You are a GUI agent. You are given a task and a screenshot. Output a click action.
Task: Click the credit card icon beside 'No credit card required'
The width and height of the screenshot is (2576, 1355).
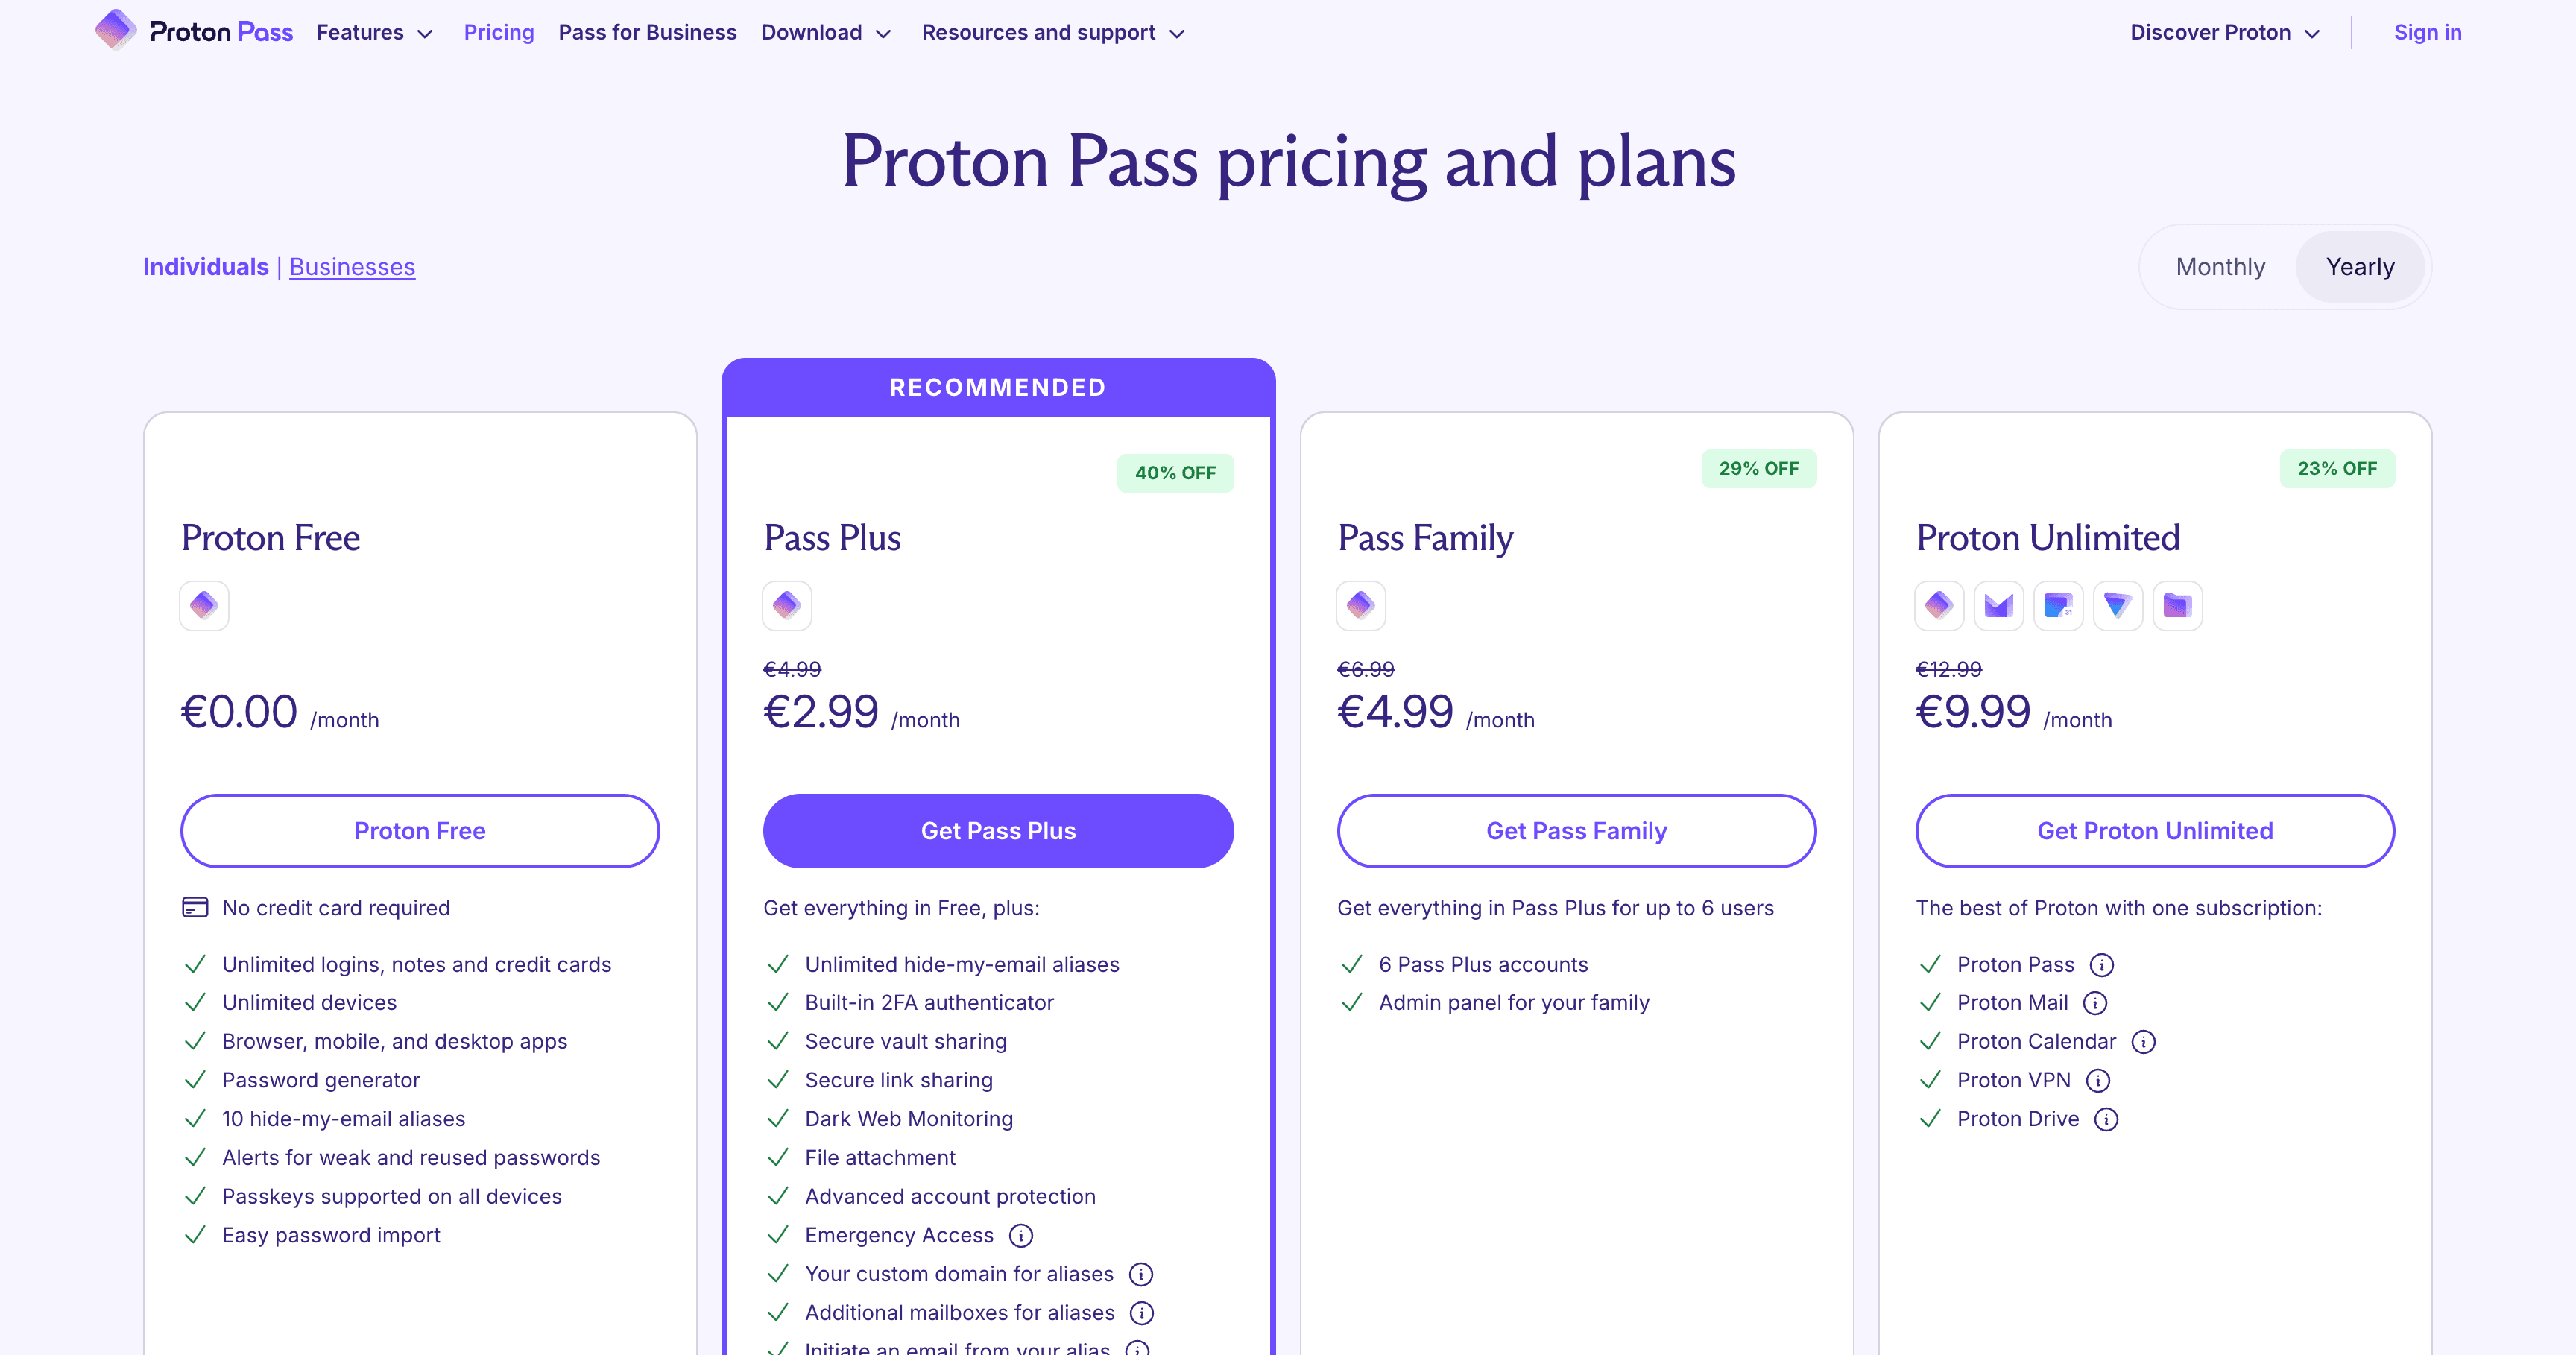click(x=194, y=907)
